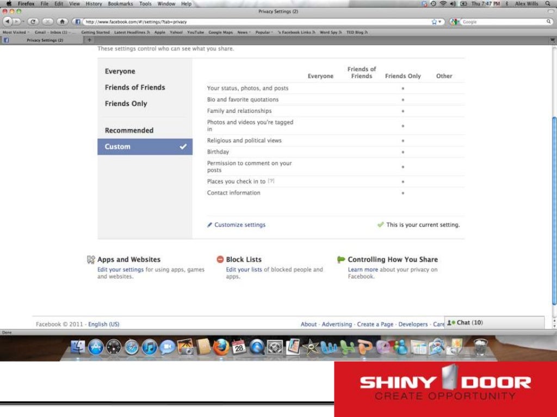Screen dimensions: 557x417
Task: Reload the page with the refresh button
Action: (33, 22)
